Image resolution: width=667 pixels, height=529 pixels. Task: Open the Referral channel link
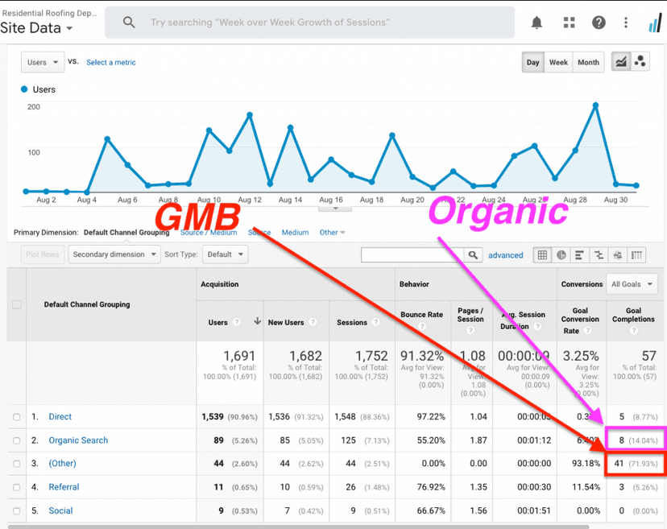(x=64, y=487)
